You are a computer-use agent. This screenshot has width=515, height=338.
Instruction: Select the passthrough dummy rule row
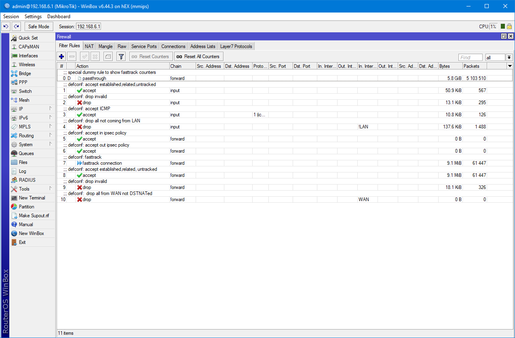pyautogui.click(x=285, y=78)
